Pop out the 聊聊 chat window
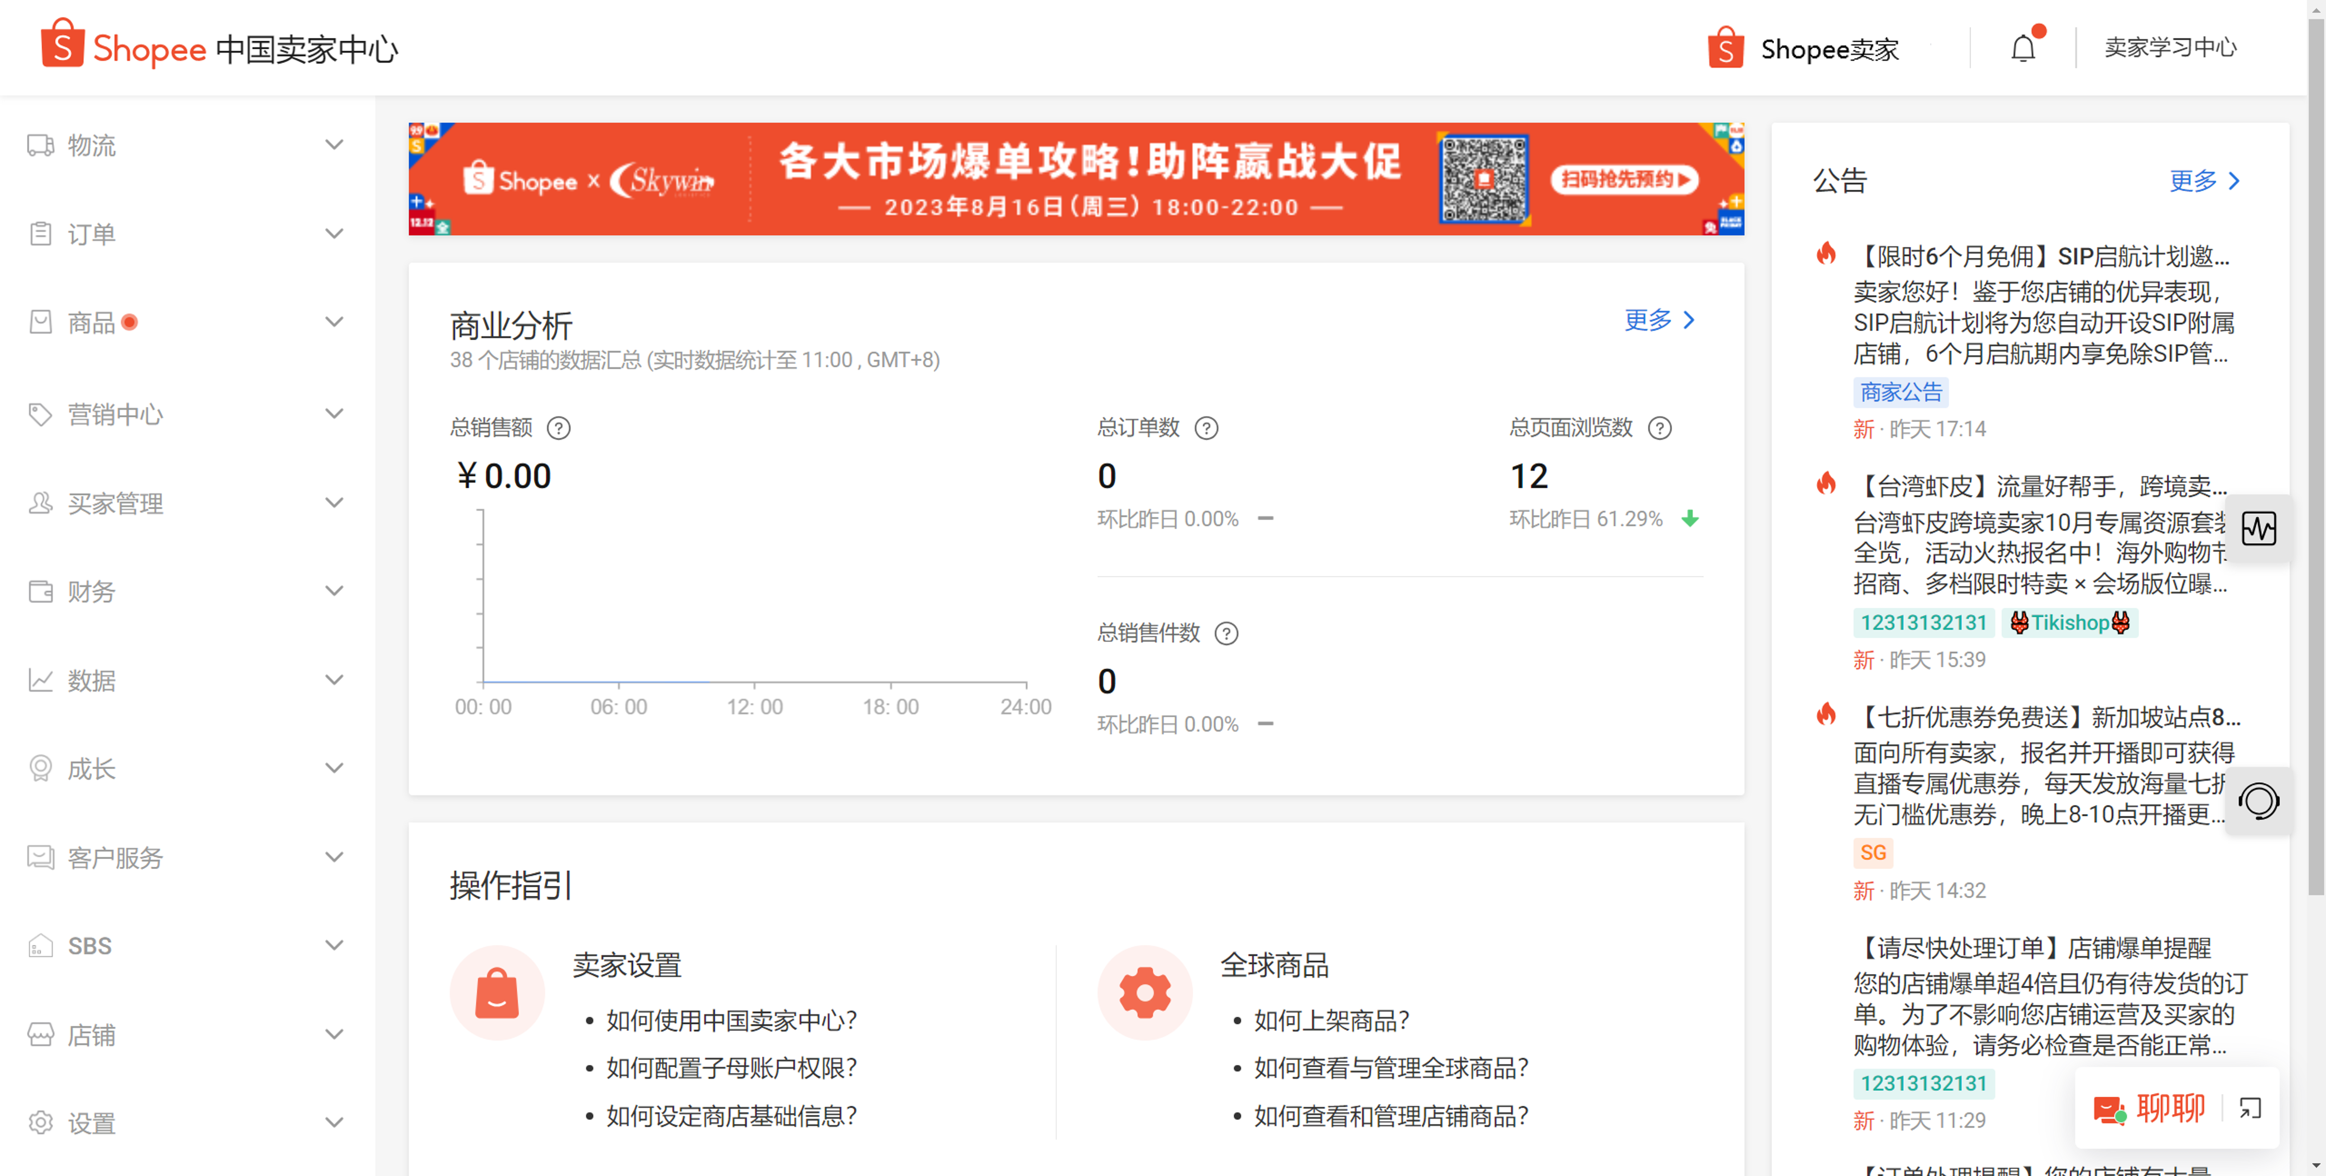The width and height of the screenshot is (2326, 1176). pos(2250,1108)
